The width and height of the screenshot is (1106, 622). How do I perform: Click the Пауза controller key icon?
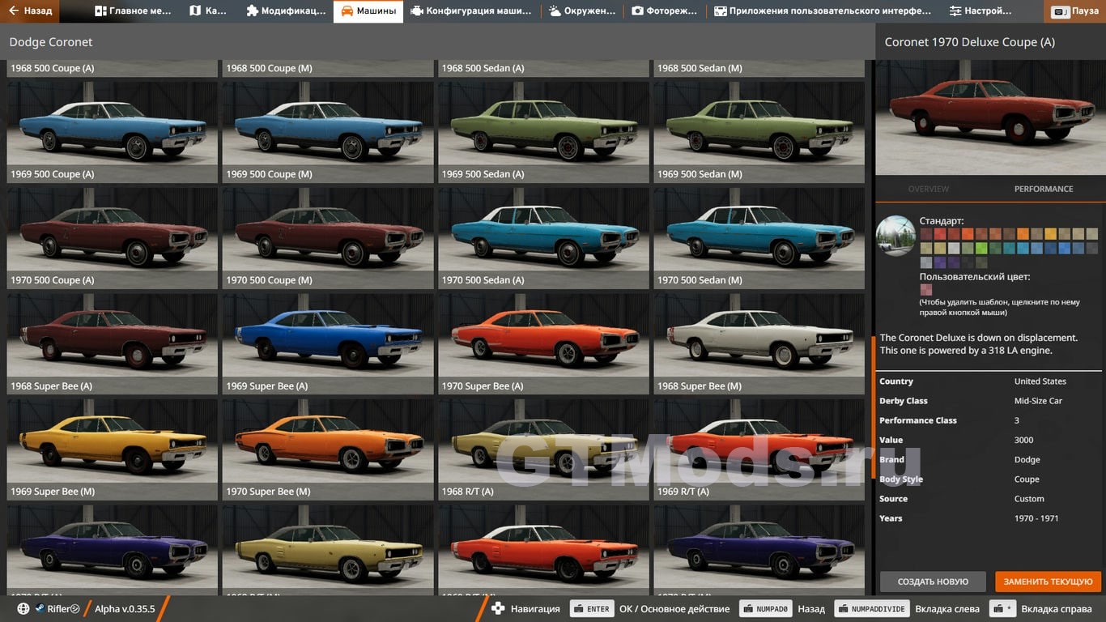(x=1060, y=12)
